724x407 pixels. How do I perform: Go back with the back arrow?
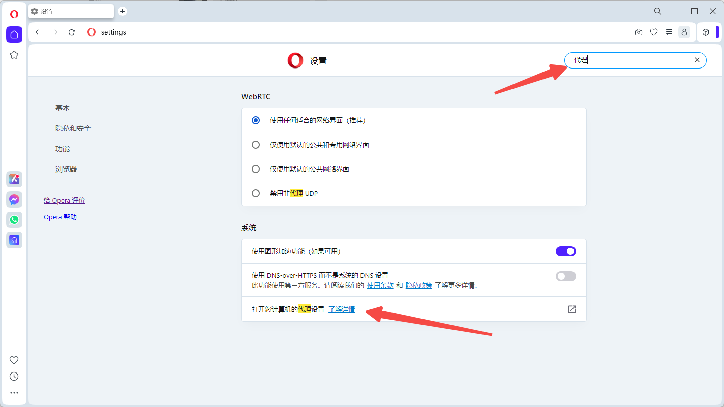coord(37,32)
